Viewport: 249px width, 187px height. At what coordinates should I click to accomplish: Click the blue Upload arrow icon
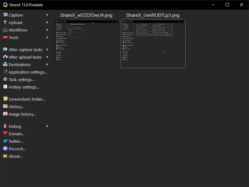5,22
